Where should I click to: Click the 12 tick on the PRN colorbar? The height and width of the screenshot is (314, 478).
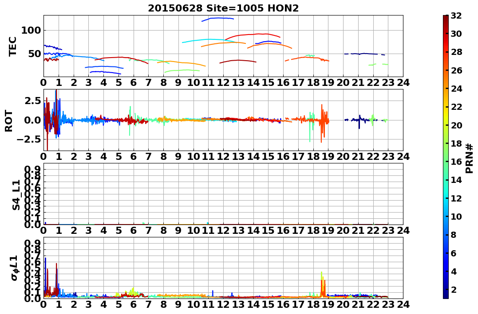pyautogui.click(x=456, y=198)
